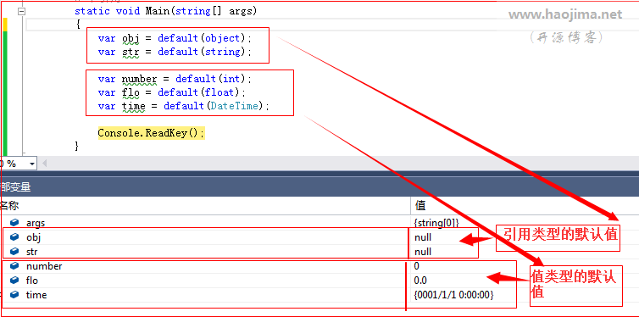Click the default(float) code line
This screenshot has width=639, height=317.
(x=172, y=92)
